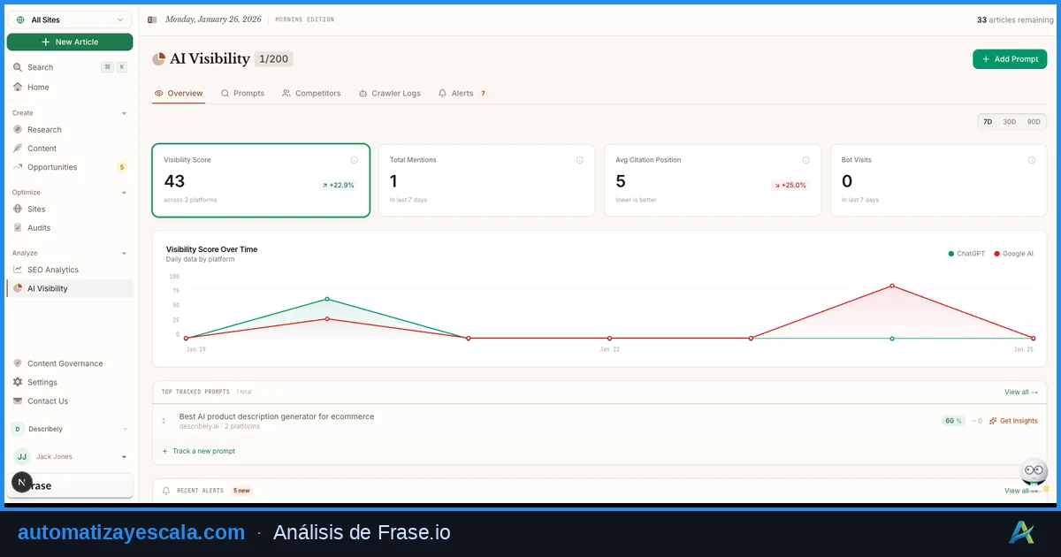Viewport: 1061px width, 557px height.
Task: Select the 90D time range
Action: [1034, 122]
